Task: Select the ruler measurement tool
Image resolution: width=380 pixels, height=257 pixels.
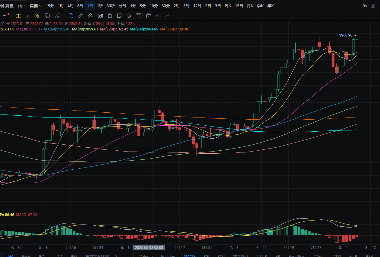Action: click(x=80, y=16)
